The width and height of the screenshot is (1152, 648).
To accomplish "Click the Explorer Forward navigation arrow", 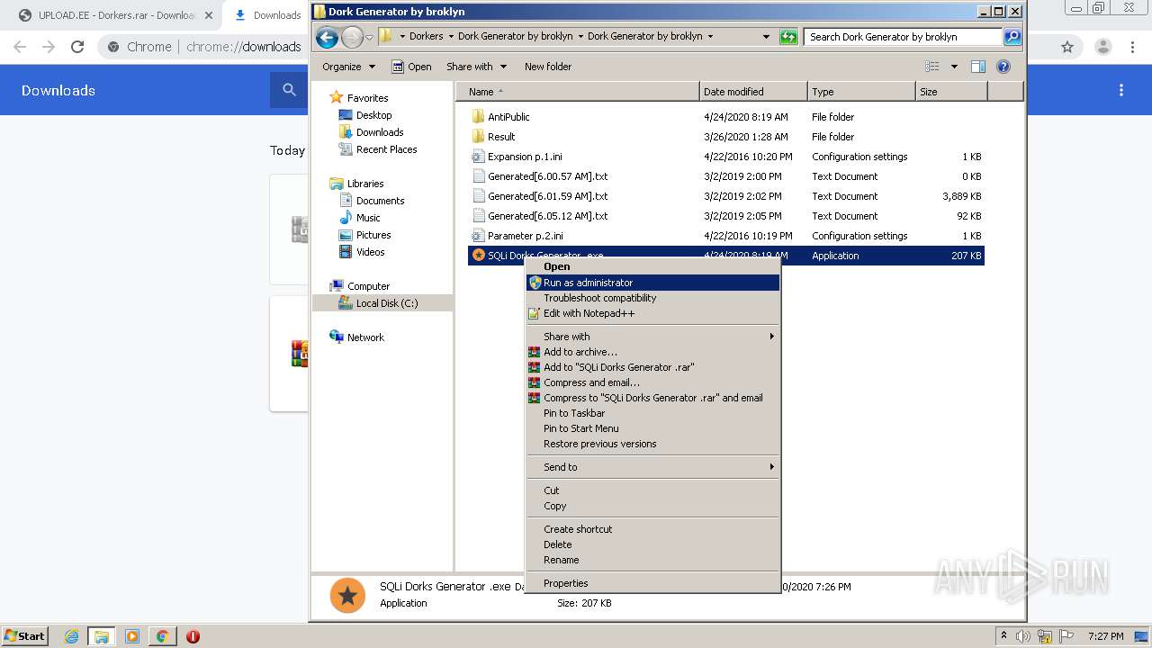I will click(352, 37).
